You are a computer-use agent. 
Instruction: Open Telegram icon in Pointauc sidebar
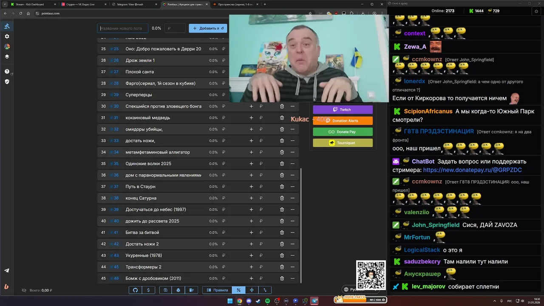[7, 271]
